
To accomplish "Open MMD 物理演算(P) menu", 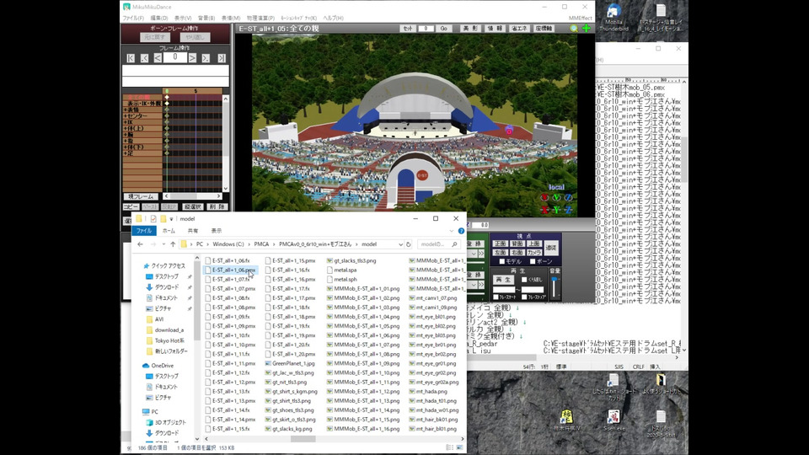I will coord(260,18).
